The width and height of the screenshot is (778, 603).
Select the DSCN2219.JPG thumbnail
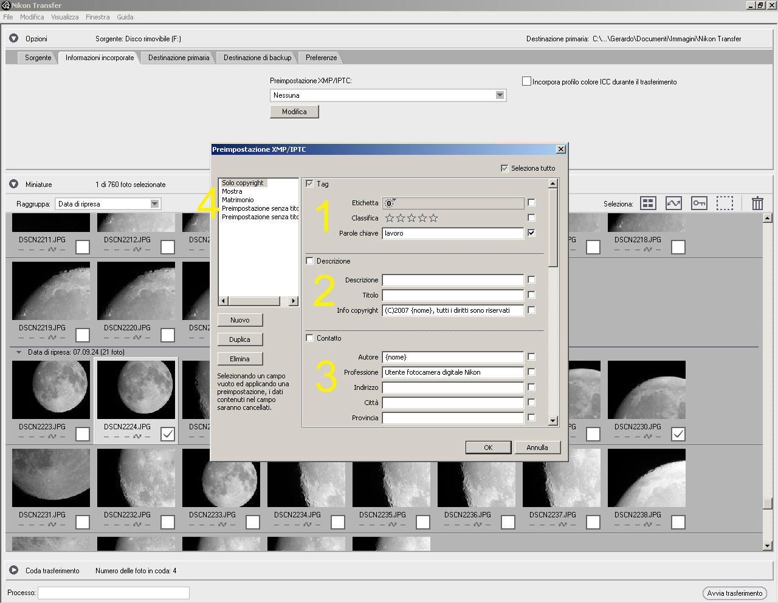click(x=51, y=291)
